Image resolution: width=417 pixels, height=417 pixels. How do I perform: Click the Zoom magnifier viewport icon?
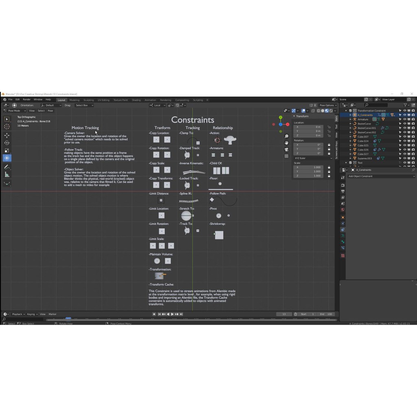[x=287, y=136]
